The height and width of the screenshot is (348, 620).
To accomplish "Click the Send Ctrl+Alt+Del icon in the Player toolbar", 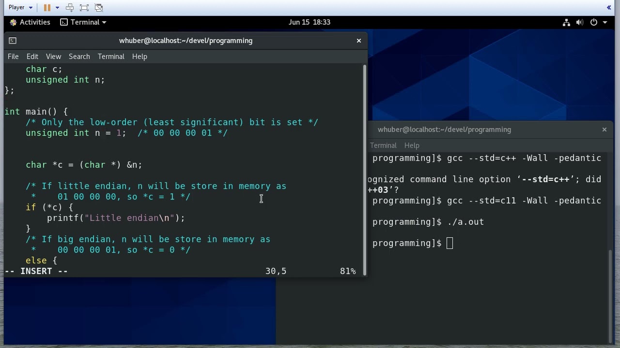I will click(x=70, y=7).
